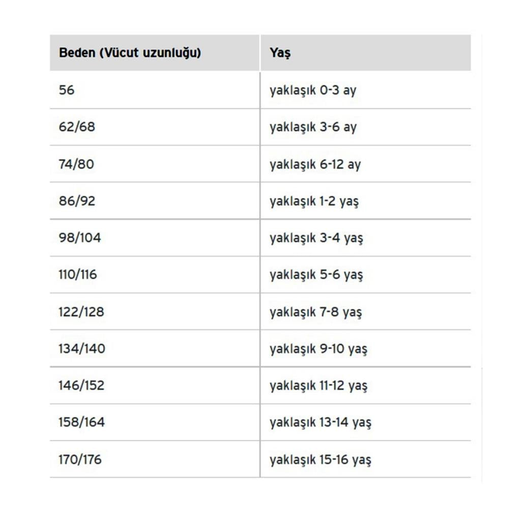Screen dimensions: 521x521
Task: Click the "Yaş" column header
Action: point(280,53)
